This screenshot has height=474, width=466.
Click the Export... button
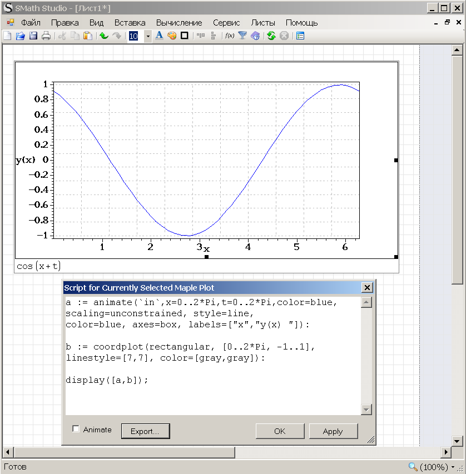(x=145, y=431)
